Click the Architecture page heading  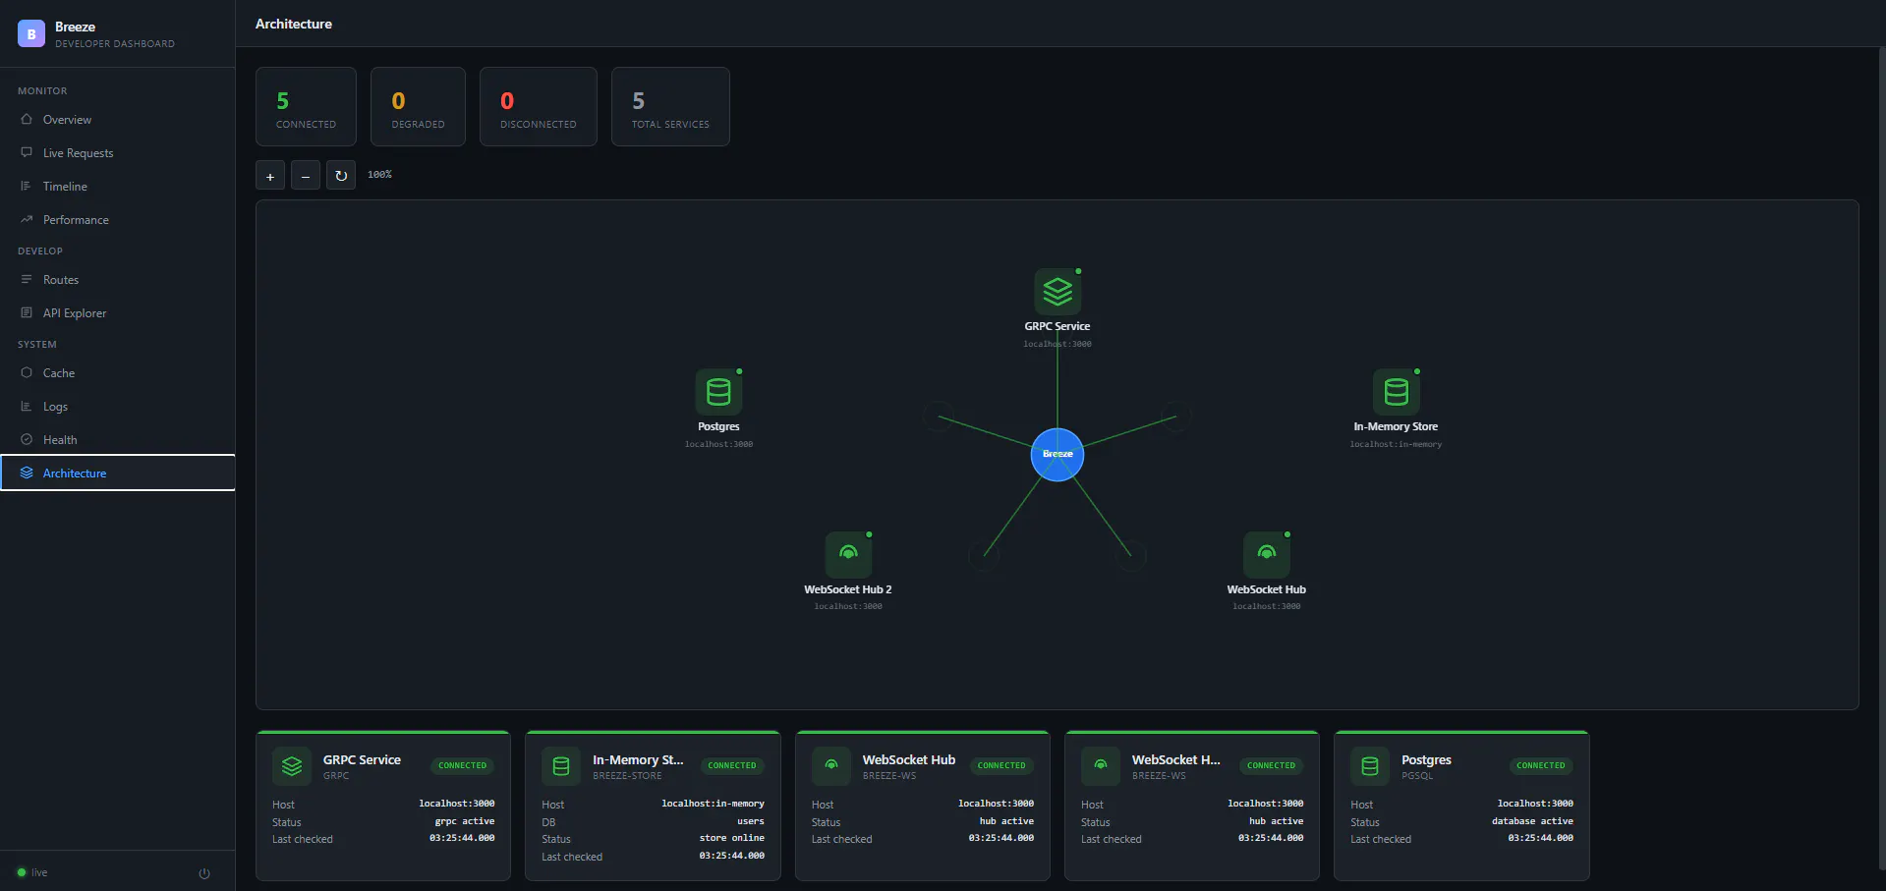click(294, 24)
